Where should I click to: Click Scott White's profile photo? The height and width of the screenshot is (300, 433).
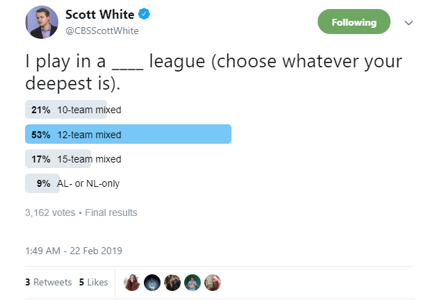tap(40, 22)
